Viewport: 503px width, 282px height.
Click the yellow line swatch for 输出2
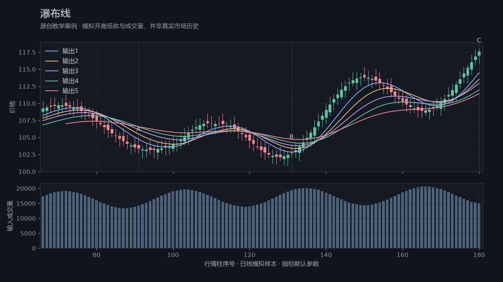(x=52, y=61)
